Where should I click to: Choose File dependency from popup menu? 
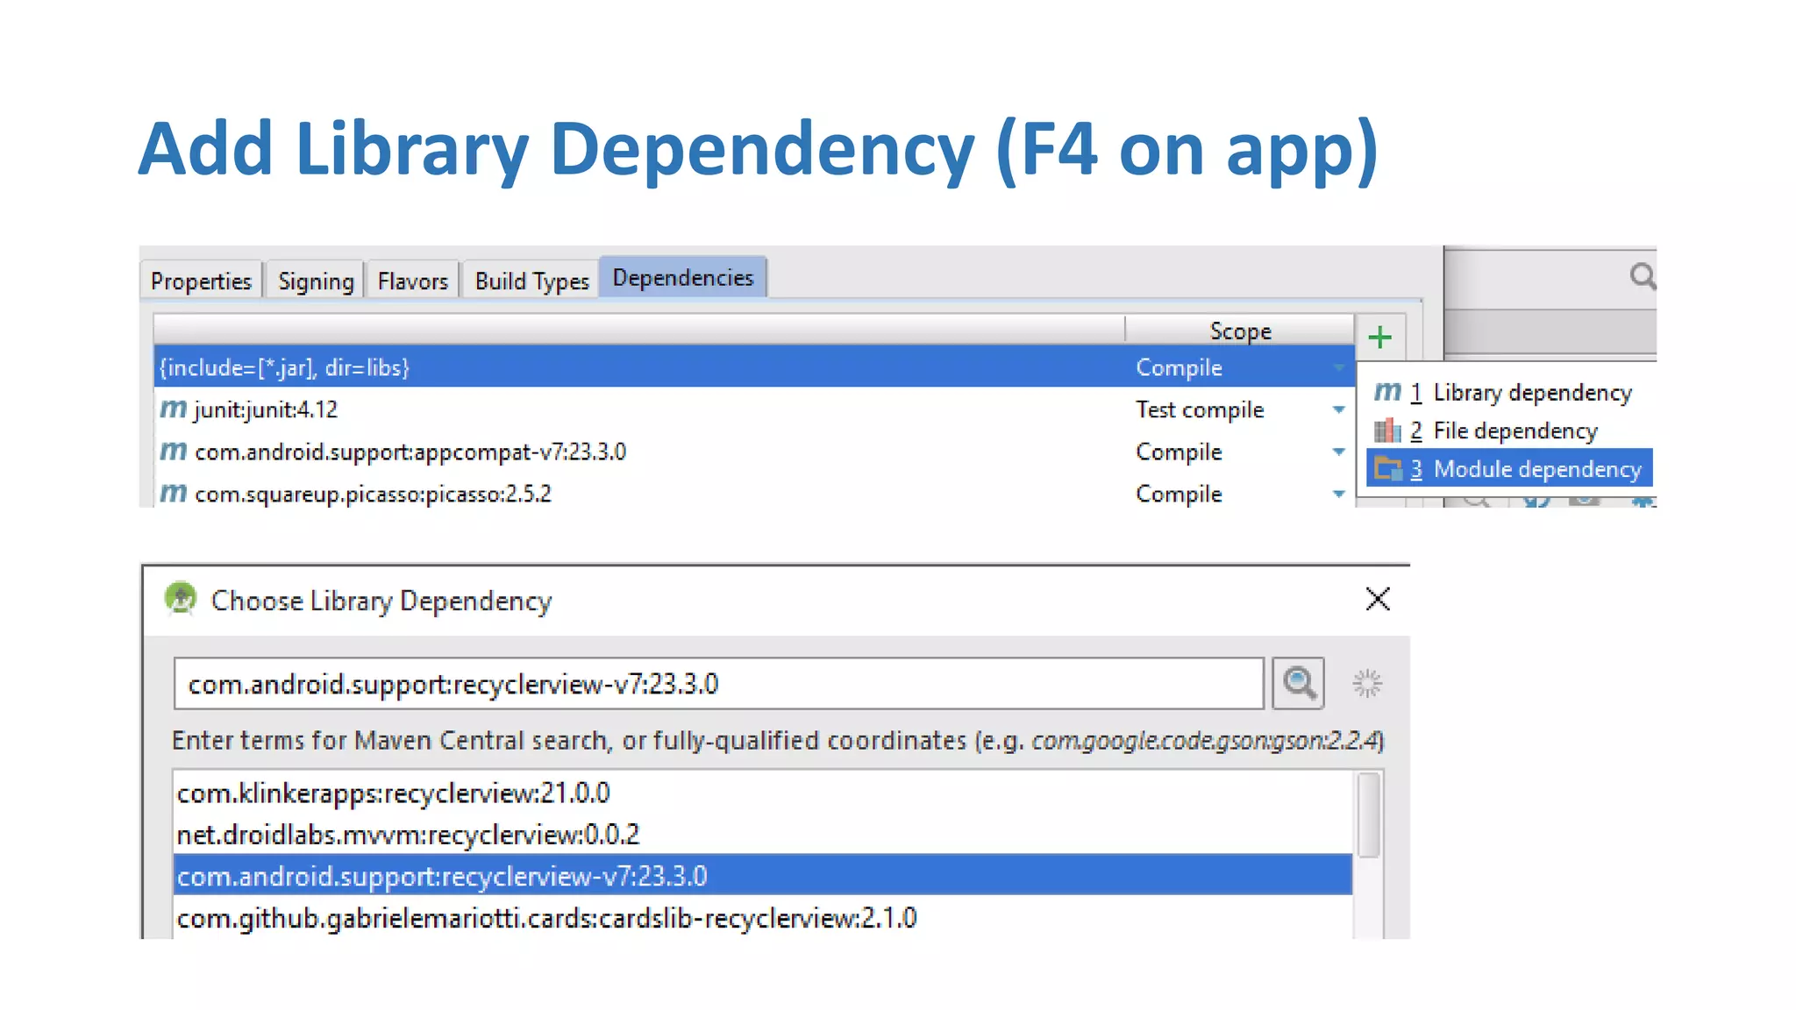[x=1510, y=430]
